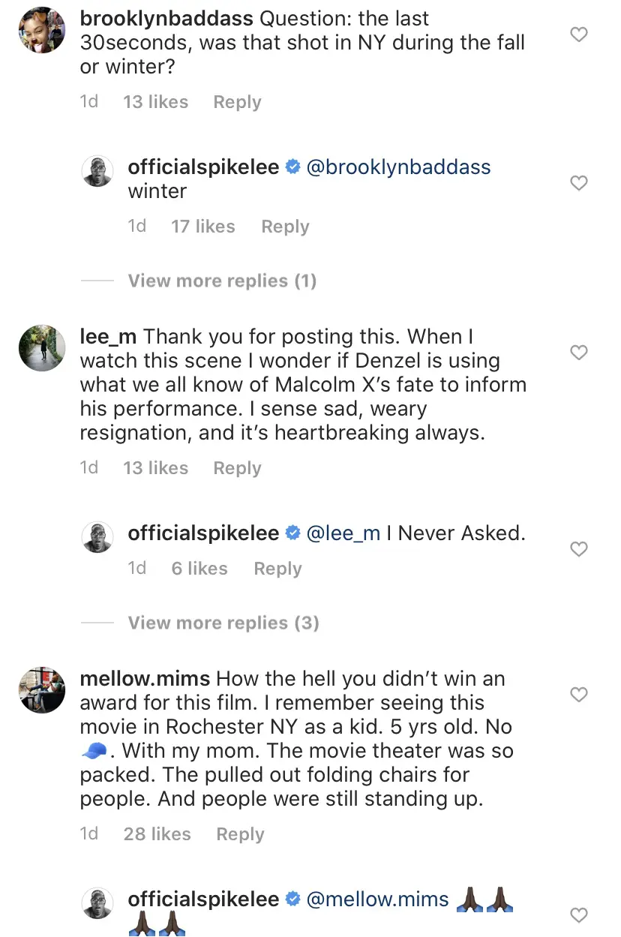Tap heart on lee_m's comment
The width and height of the screenshot is (621, 937).
click(579, 353)
